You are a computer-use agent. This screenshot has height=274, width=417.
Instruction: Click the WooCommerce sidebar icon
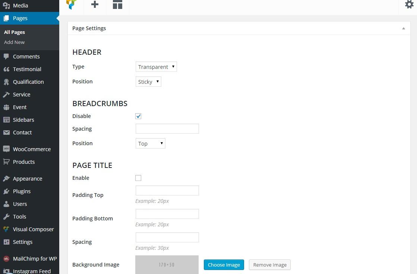pyautogui.click(x=6, y=149)
